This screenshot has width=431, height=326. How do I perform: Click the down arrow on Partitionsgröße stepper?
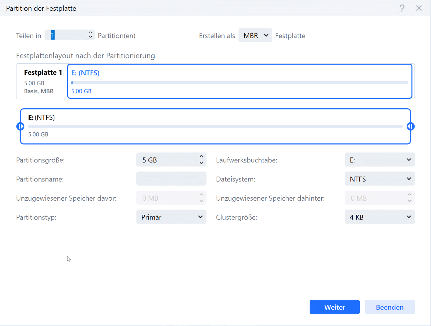point(201,163)
